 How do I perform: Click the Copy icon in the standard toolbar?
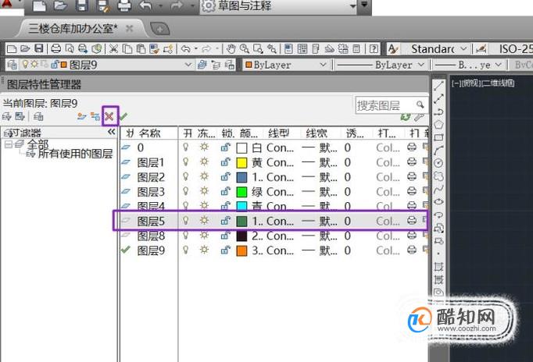(127, 49)
